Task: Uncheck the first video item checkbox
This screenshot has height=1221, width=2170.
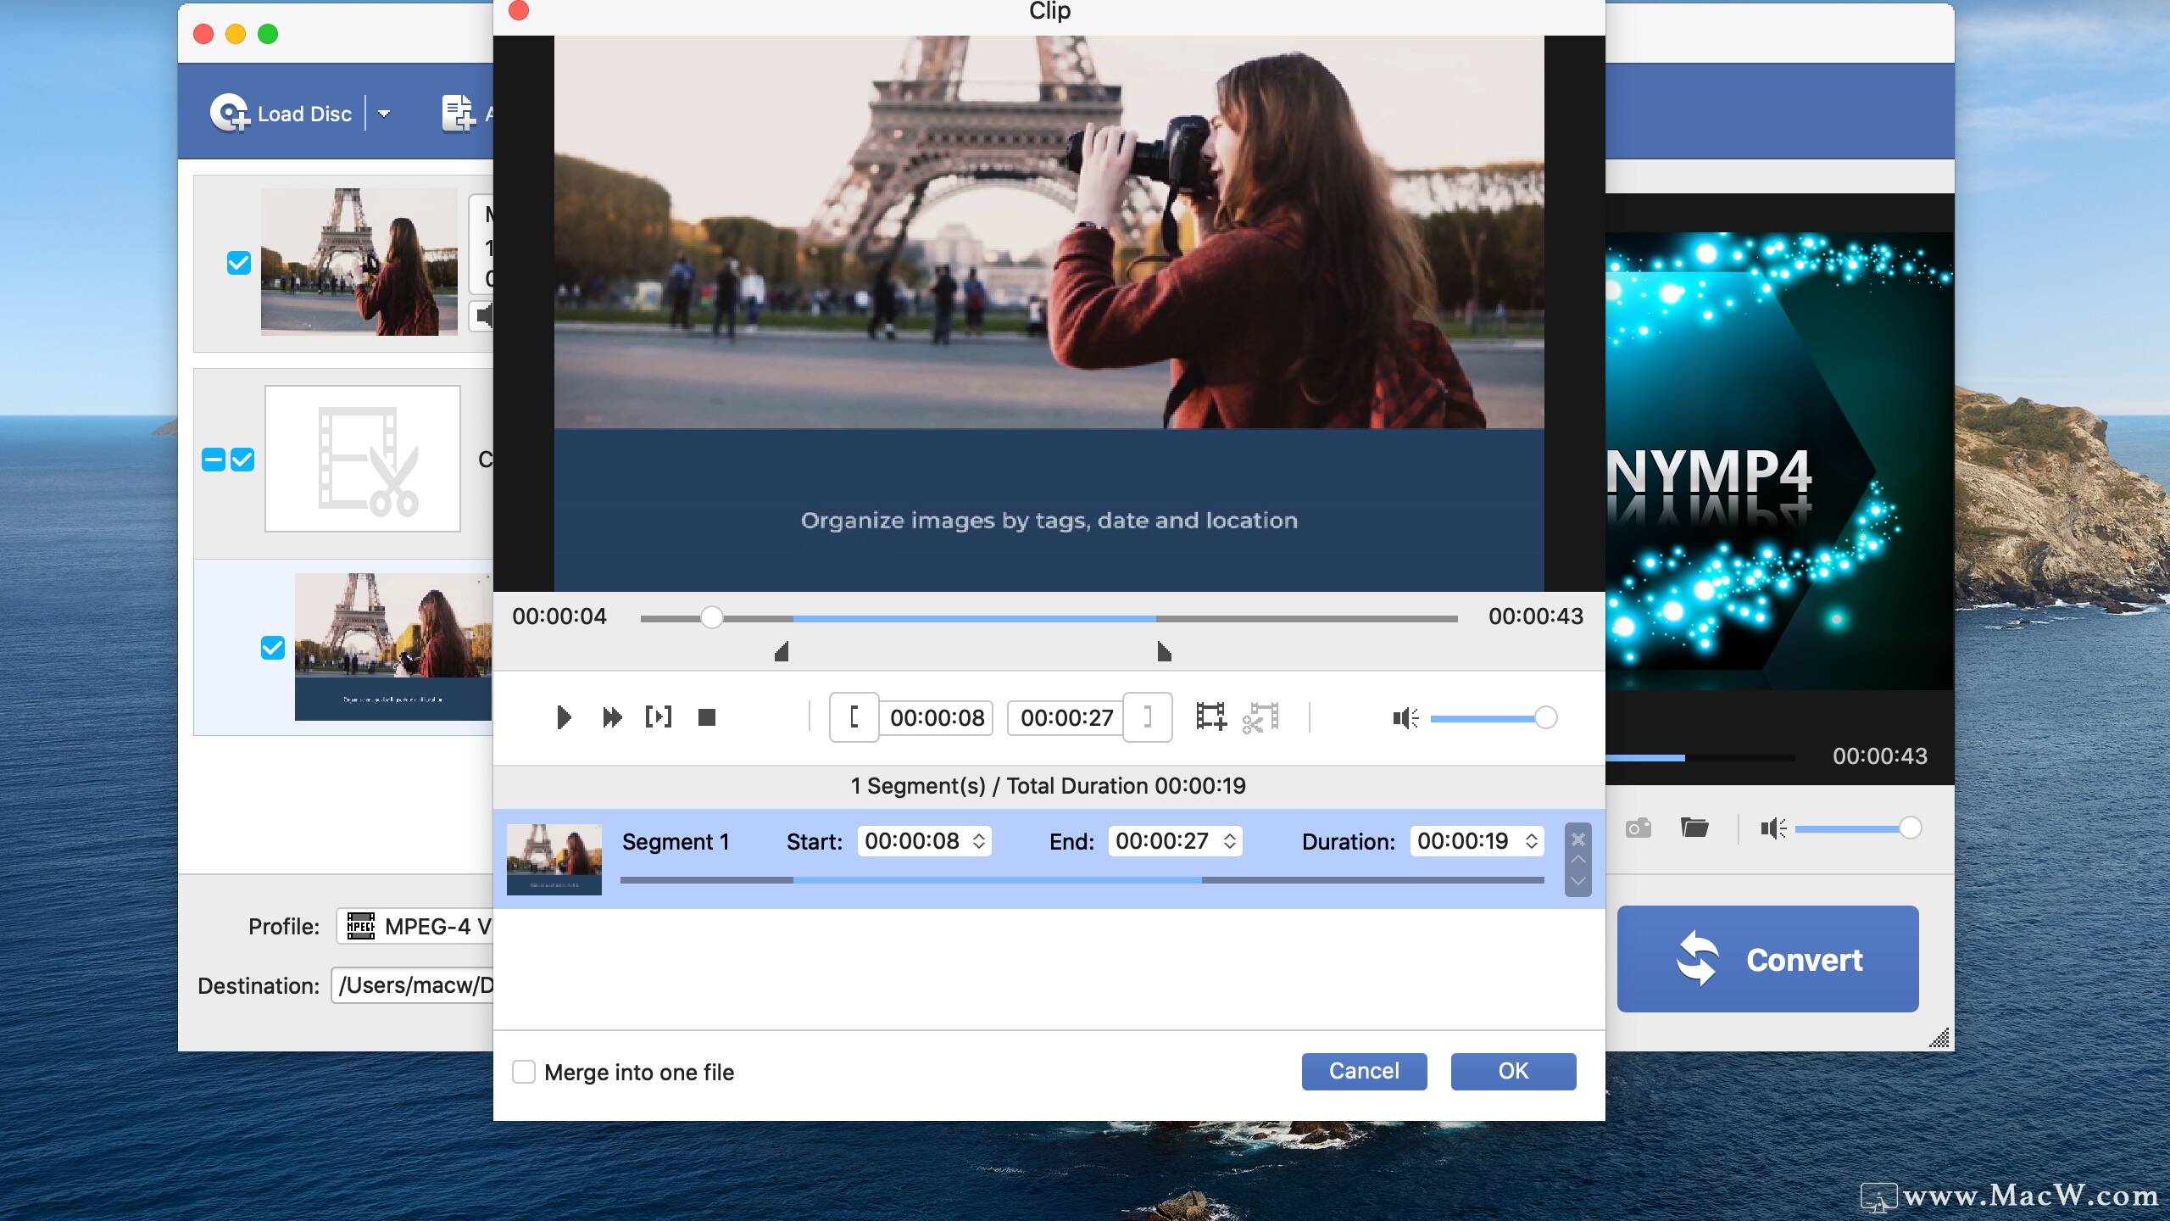Action: [239, 263]
